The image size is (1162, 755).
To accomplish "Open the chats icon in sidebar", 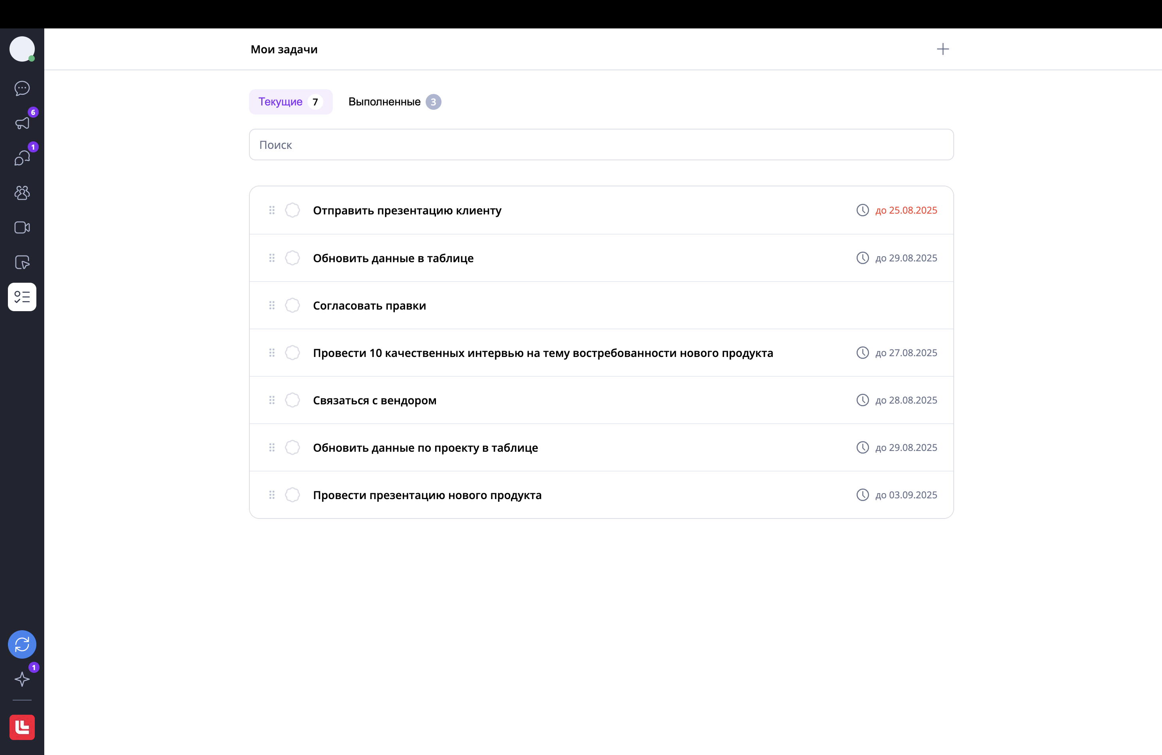I will click(22, 88).
